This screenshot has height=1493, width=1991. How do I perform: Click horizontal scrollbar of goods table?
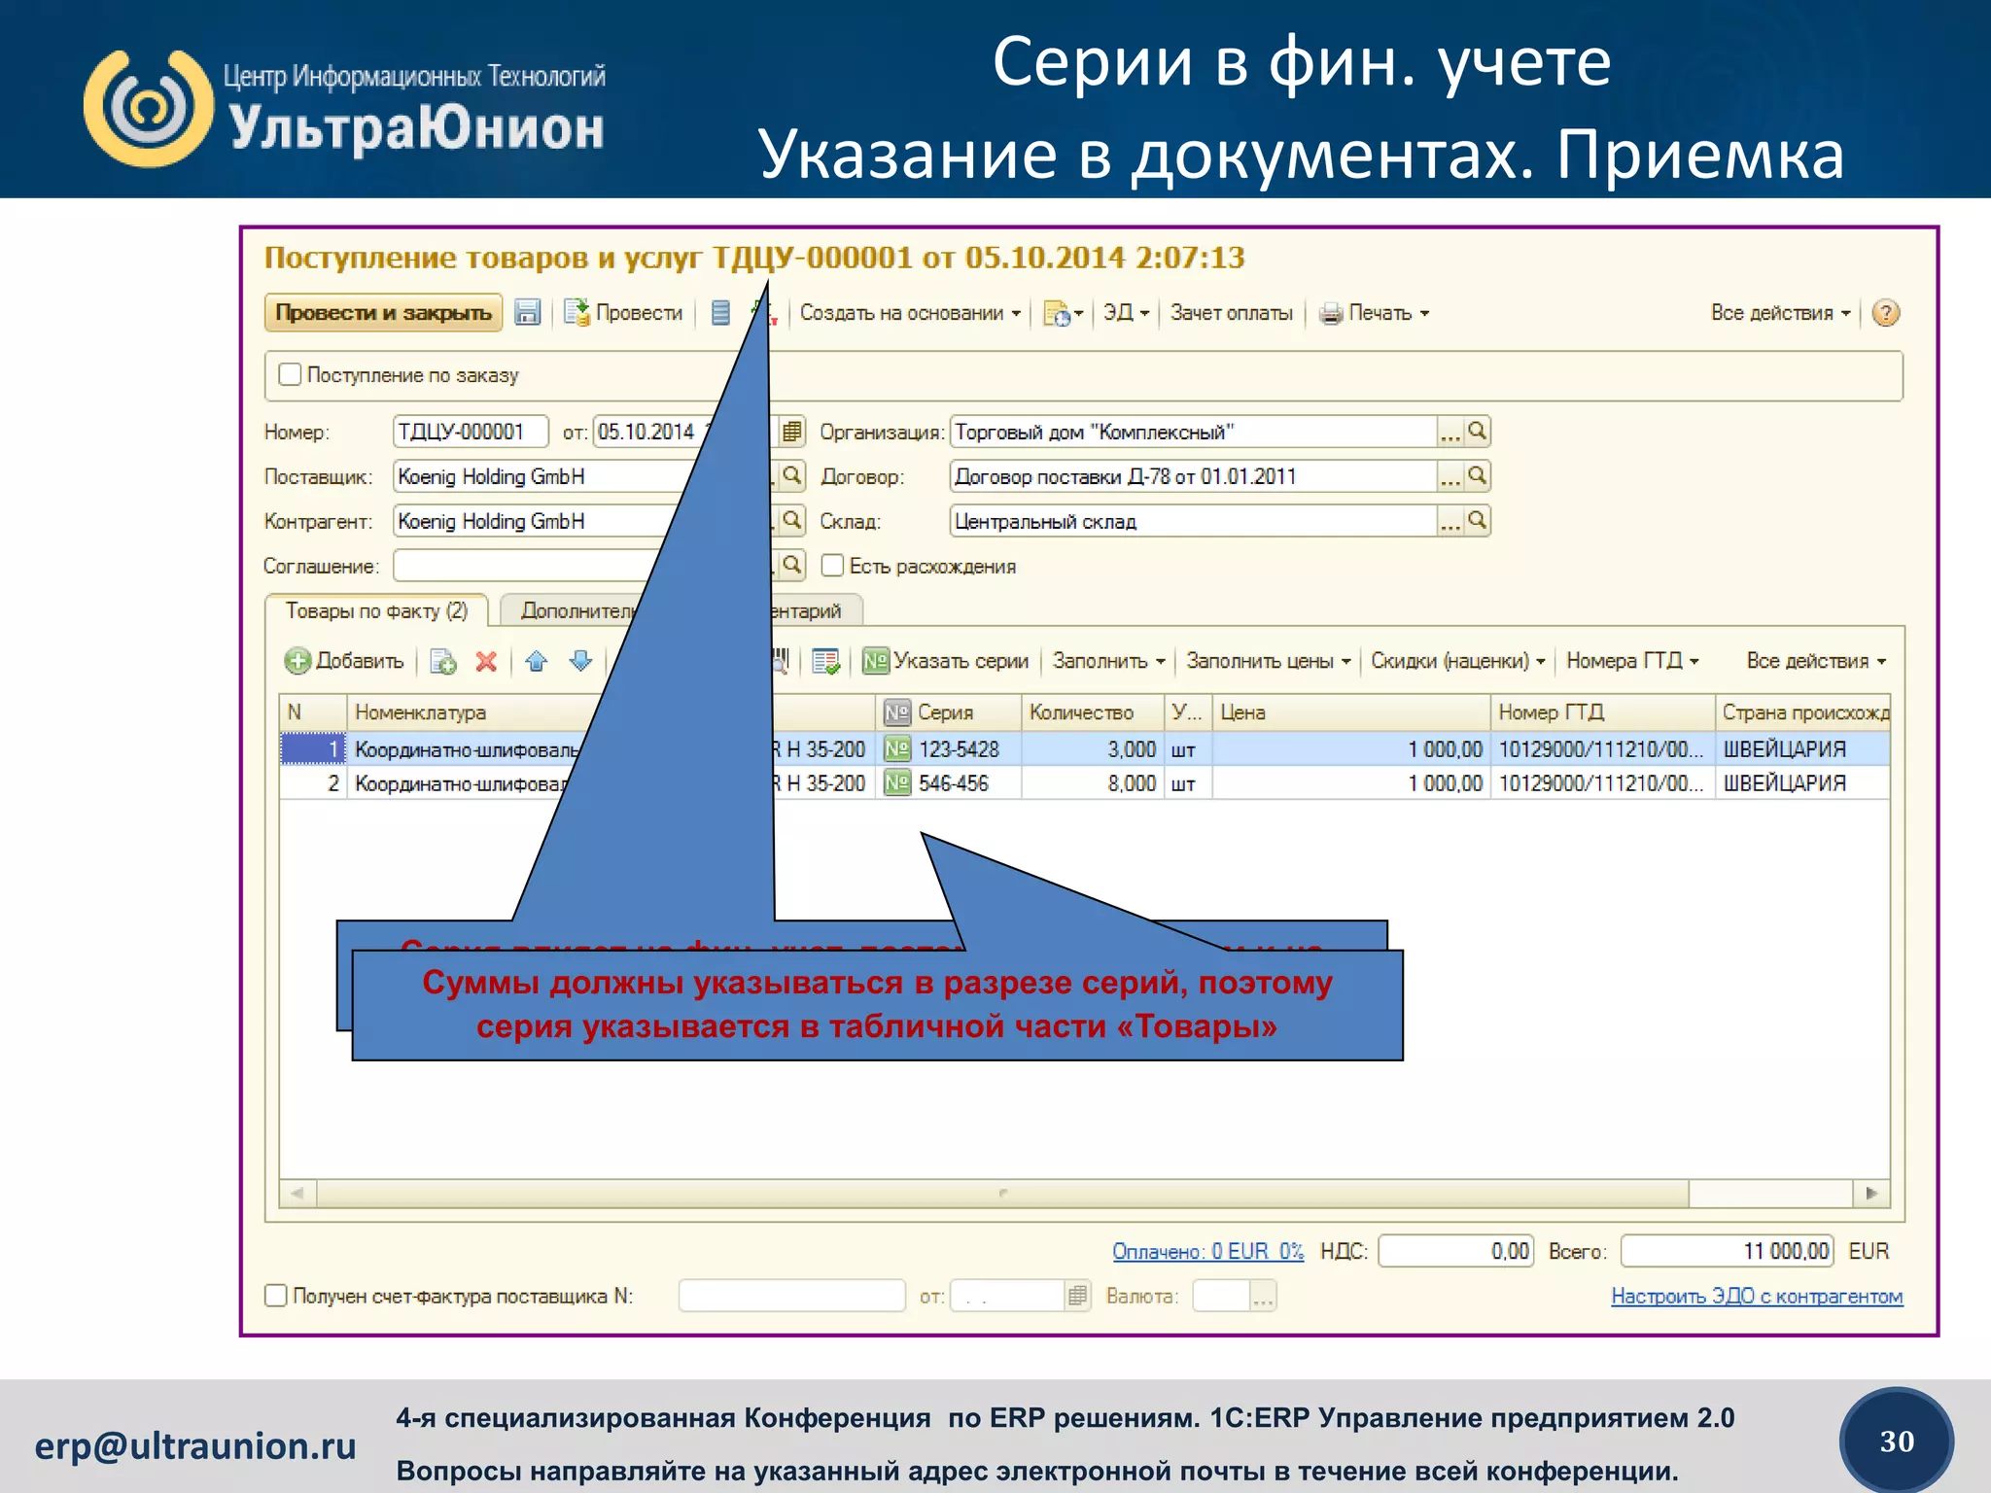(x=1002, y=1193)
